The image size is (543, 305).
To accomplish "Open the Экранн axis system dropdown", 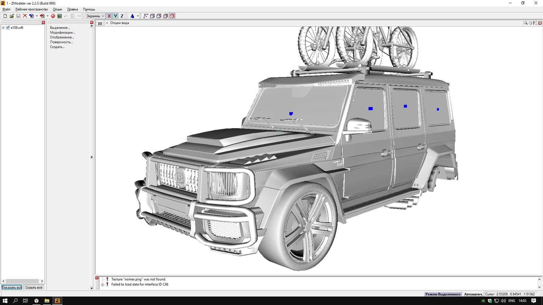I will click(95, 16).
